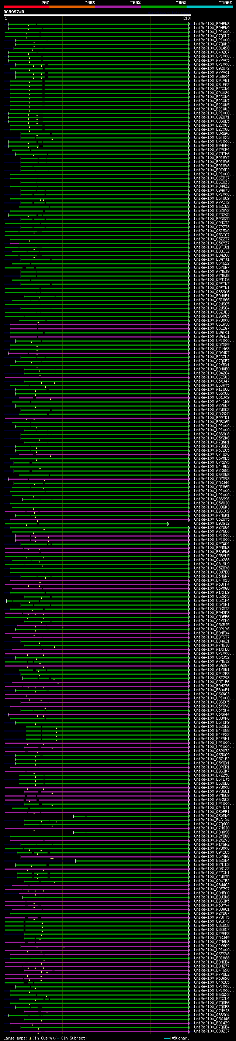Open hit UniRef100_C5Y4R7
This screenshot has width=236, height=1041.
(212, 353)
